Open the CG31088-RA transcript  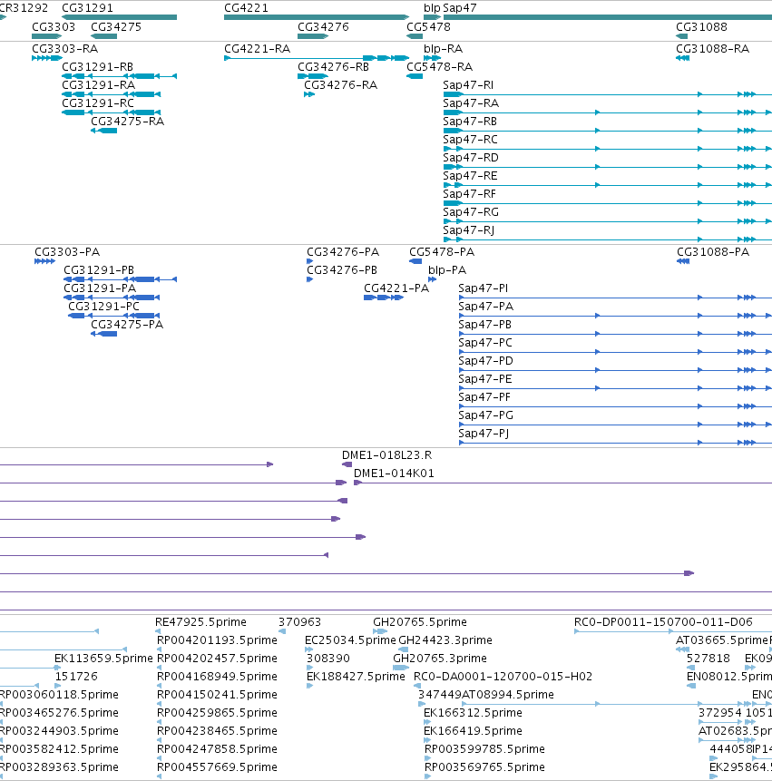coord(712,49)
